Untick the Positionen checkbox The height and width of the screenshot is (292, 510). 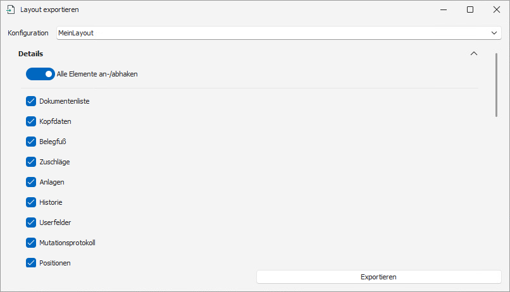(x=31, y=263)
